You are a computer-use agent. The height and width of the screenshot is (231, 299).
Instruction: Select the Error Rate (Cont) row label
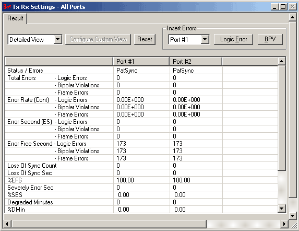pyautogui.click(x=28, y=100)
